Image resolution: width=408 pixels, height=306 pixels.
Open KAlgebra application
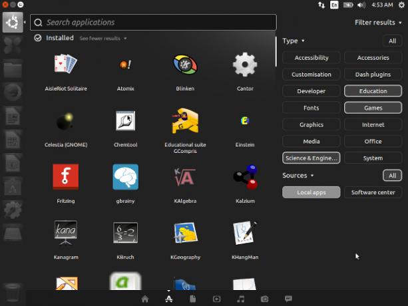point(185,177)
